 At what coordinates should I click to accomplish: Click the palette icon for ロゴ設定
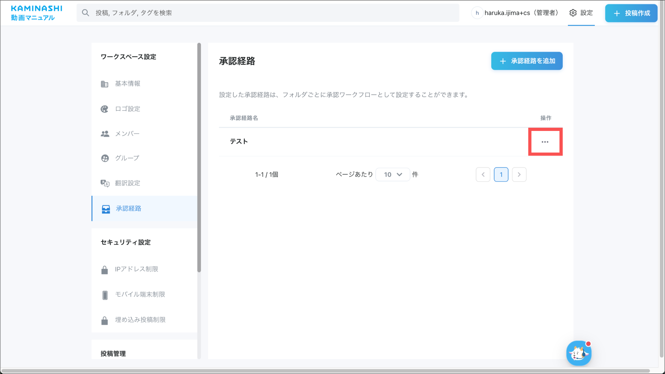104,109
